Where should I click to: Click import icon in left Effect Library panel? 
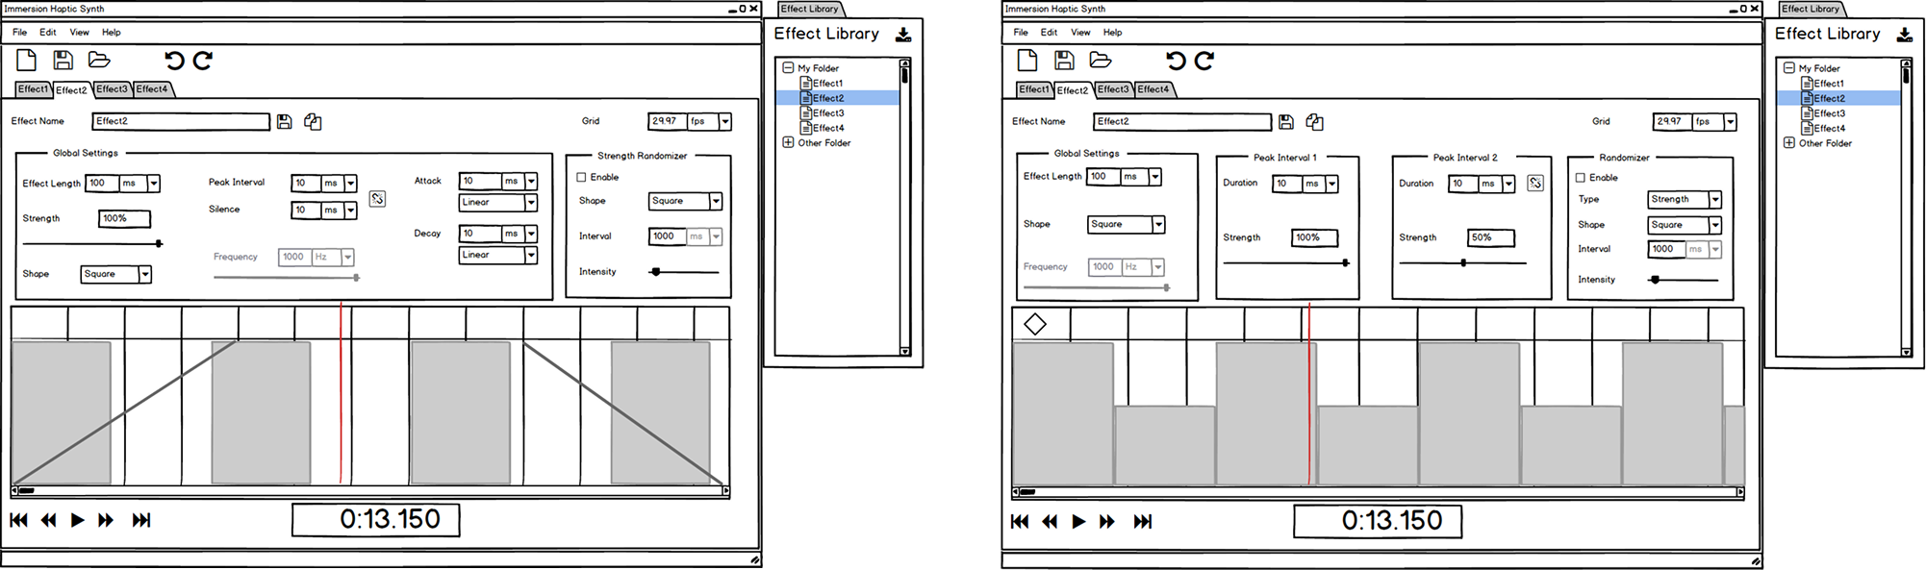[x=903, y=35]
